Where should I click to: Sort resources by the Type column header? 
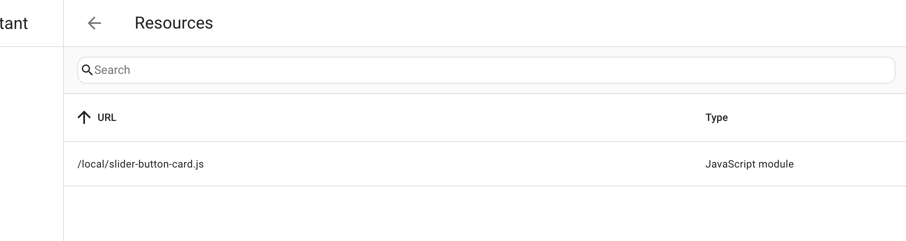(716, 118)
